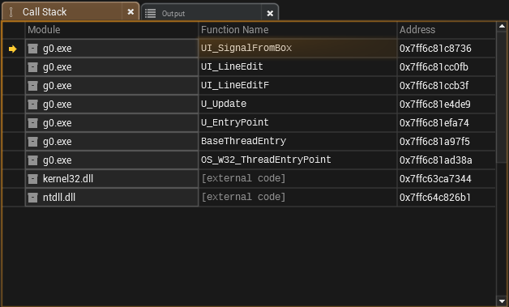Click the Module column header
Viewport: 509px width, 307px height.
111,30
